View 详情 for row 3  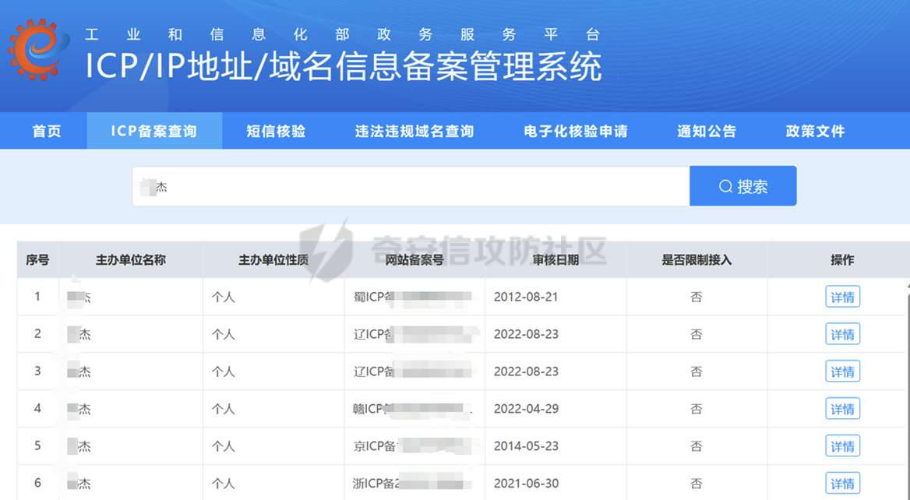843,371
